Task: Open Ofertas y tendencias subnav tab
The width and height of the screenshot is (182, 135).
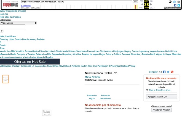Action: 22,66
